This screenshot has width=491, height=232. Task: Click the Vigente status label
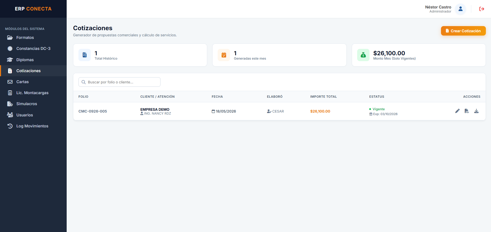point(379,109)
